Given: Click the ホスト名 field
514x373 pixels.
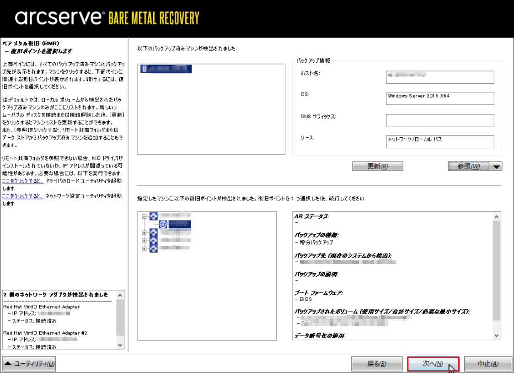Looking at the screenshot, I should [440, 77].
